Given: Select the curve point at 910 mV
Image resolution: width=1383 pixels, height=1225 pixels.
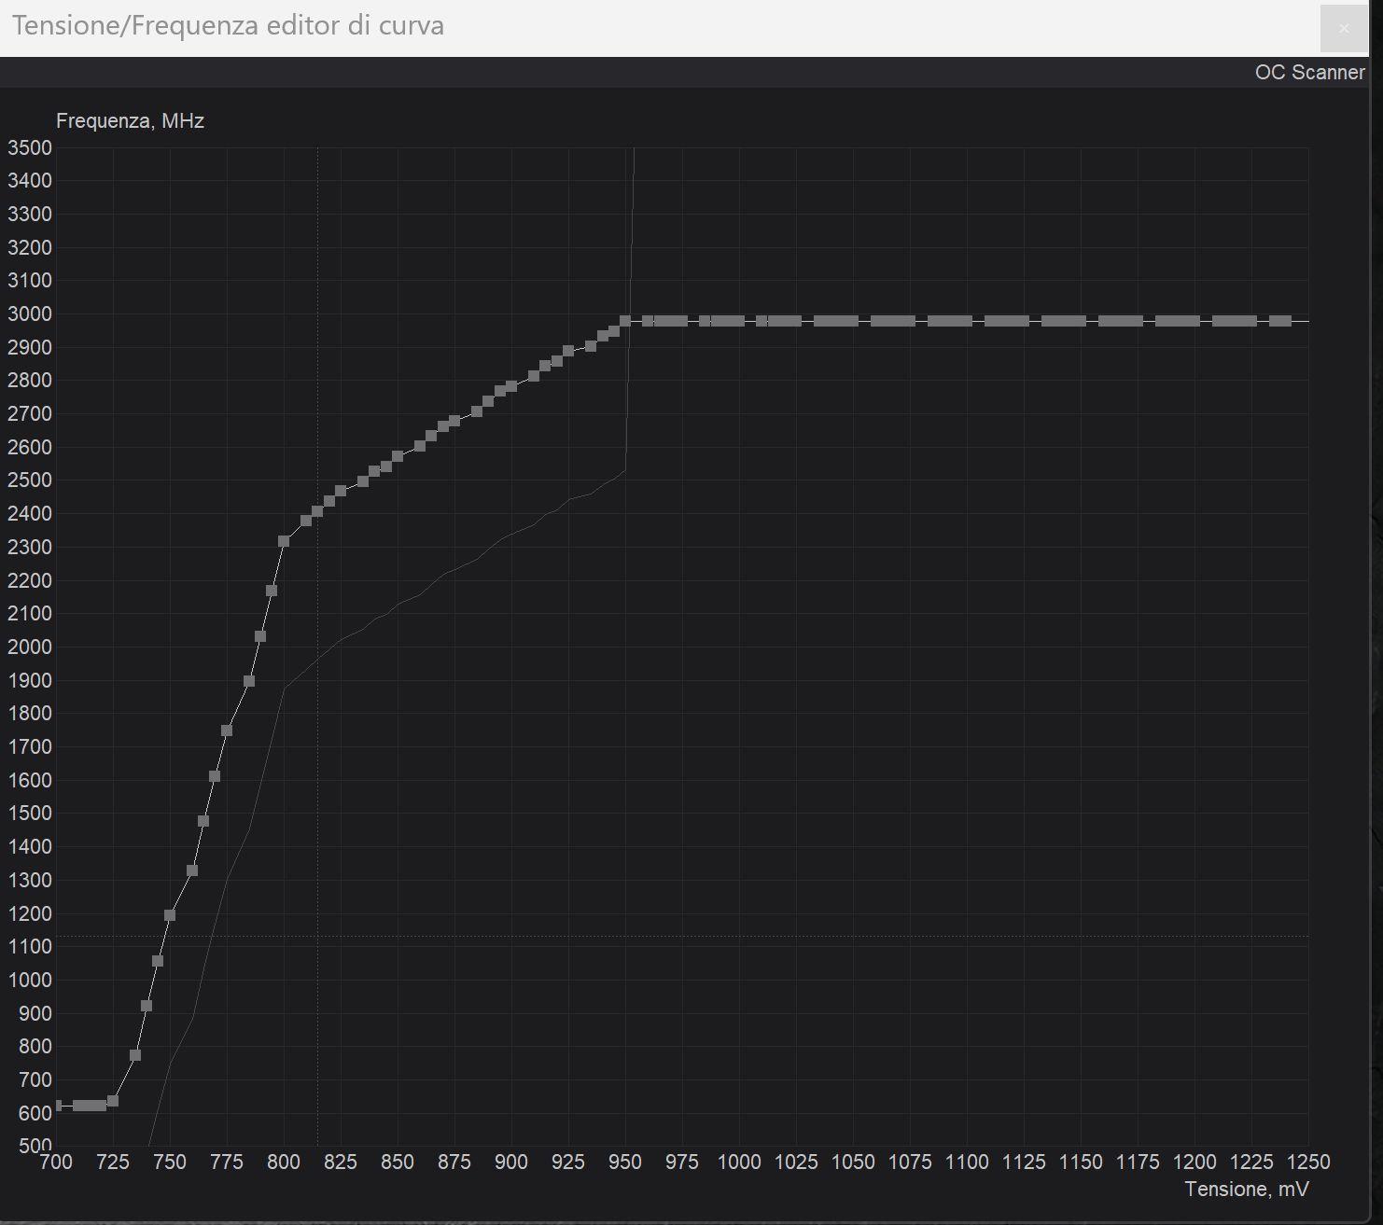Looking at the screenshot, I should [534, 376].
